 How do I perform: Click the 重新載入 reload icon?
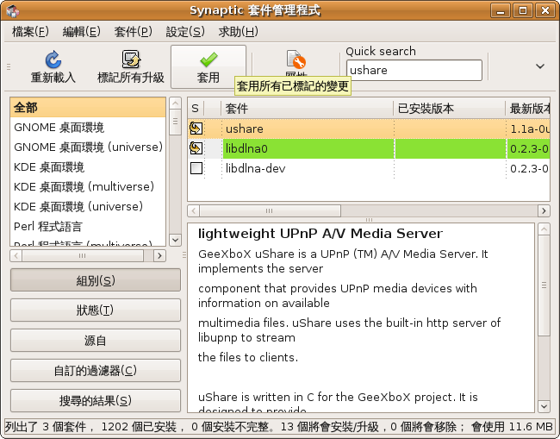[53, 60]
